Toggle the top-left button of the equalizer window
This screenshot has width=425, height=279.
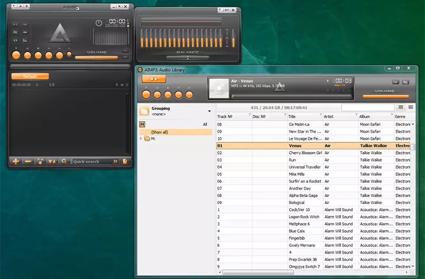coord(220,10)
